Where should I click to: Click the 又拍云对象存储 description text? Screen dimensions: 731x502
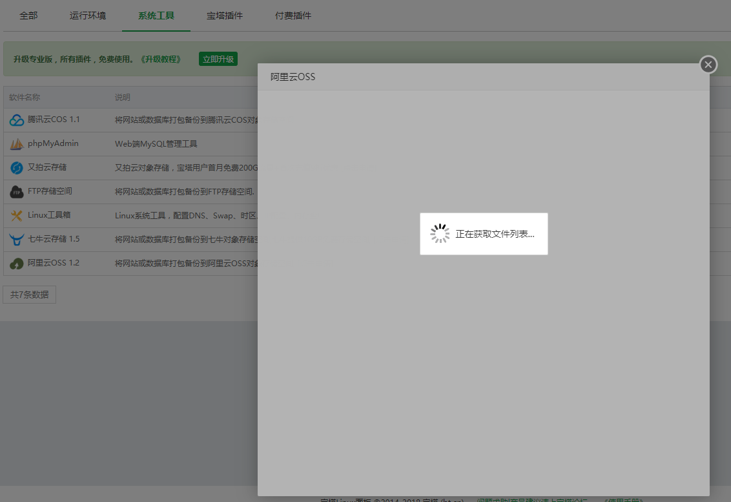(x=186, y=167)
